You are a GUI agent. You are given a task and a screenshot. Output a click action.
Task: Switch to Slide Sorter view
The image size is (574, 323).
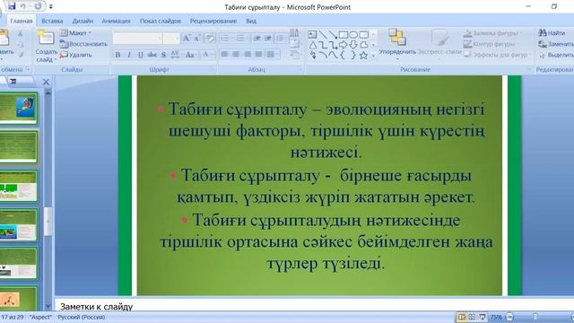[x=472, y=317]
